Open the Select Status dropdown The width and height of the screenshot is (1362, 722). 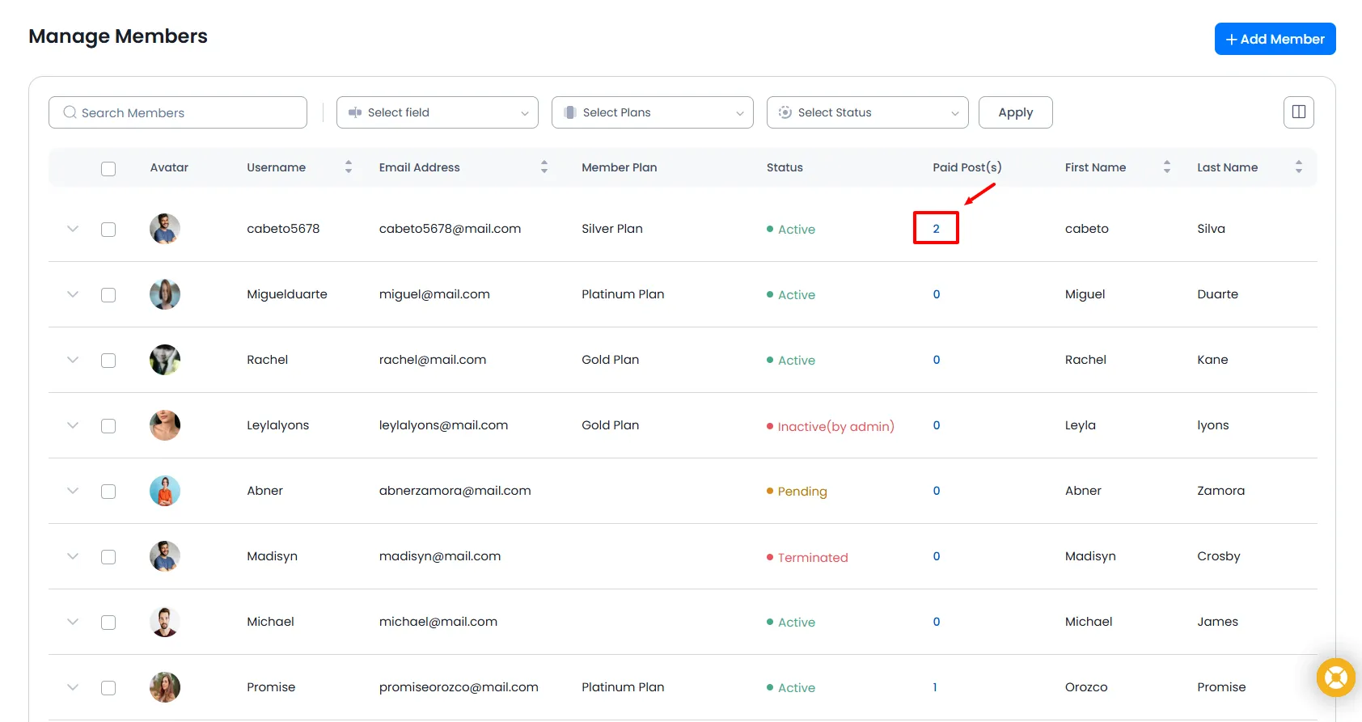[867, 112]
